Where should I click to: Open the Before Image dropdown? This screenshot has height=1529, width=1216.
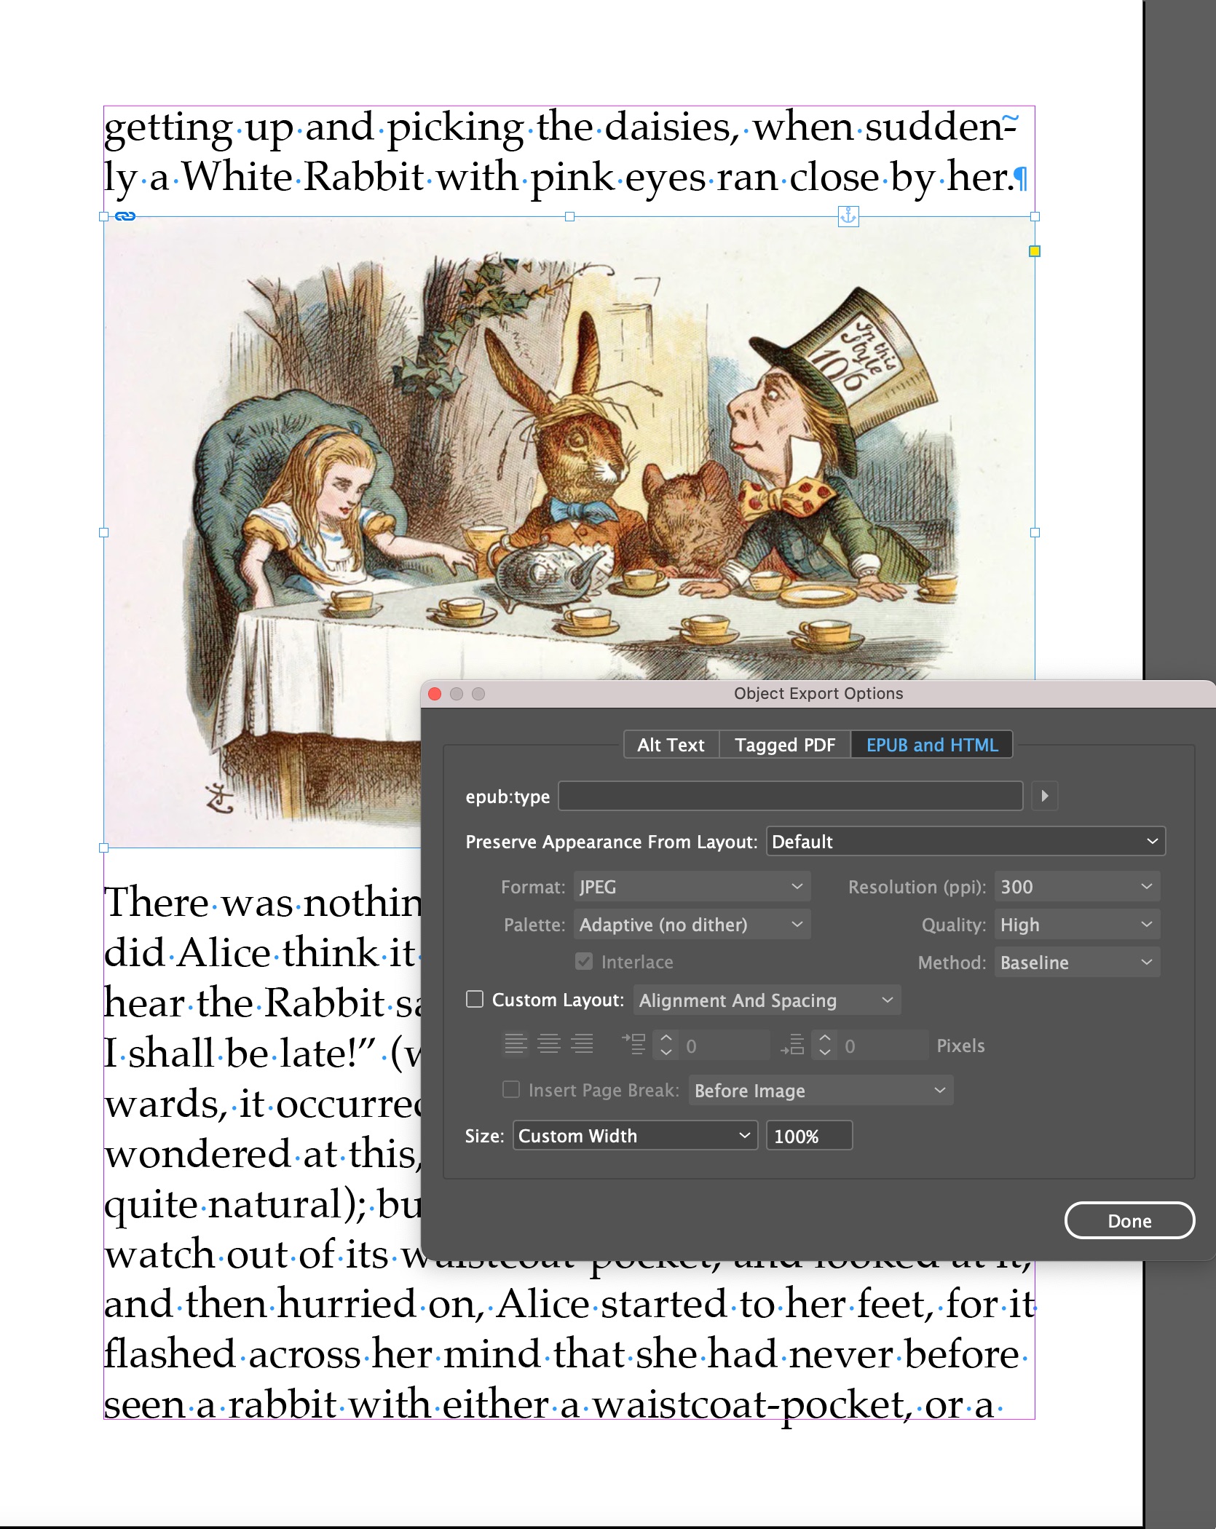(x=821, y=1090)
